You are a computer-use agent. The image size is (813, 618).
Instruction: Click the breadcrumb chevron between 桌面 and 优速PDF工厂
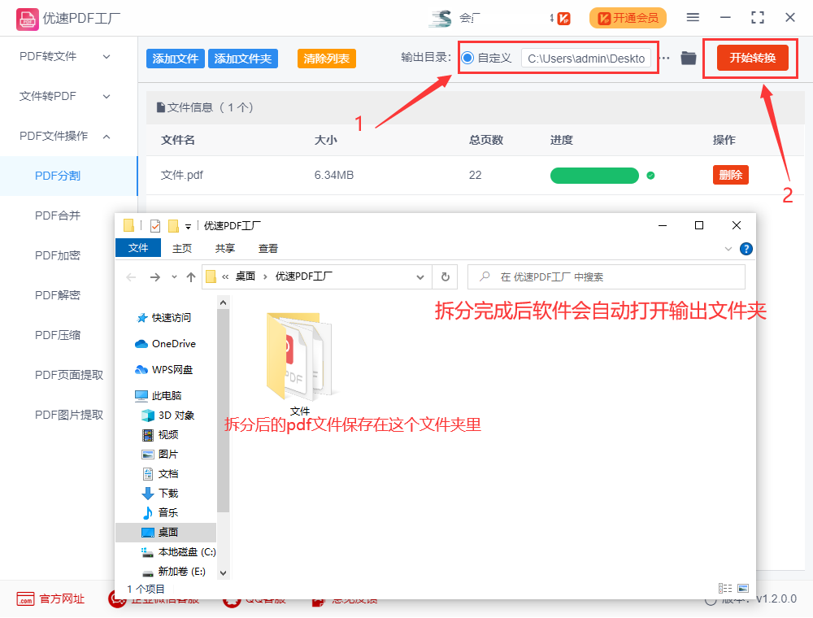click(265, 276)
